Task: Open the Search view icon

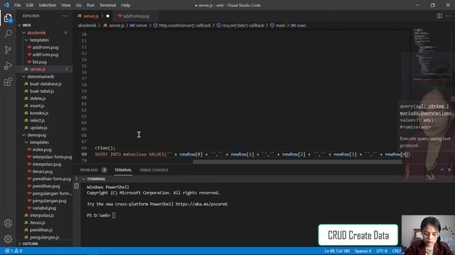Action: [8, 34]
